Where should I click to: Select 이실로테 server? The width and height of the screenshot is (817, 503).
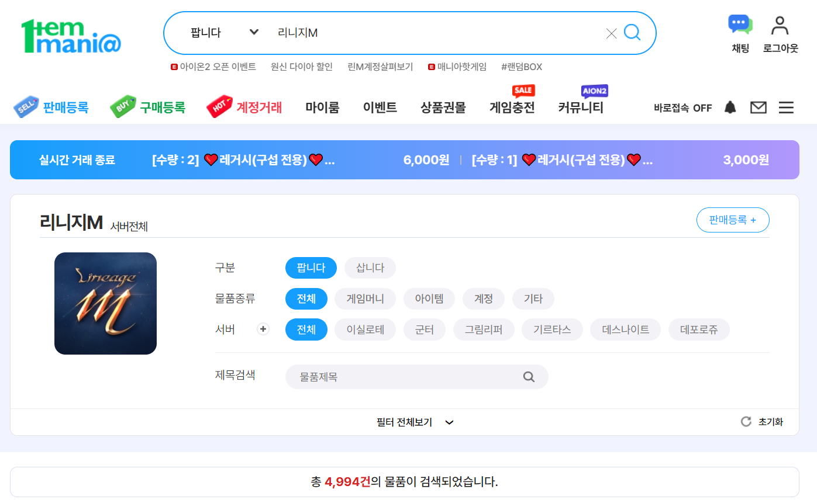pos(366,329)
